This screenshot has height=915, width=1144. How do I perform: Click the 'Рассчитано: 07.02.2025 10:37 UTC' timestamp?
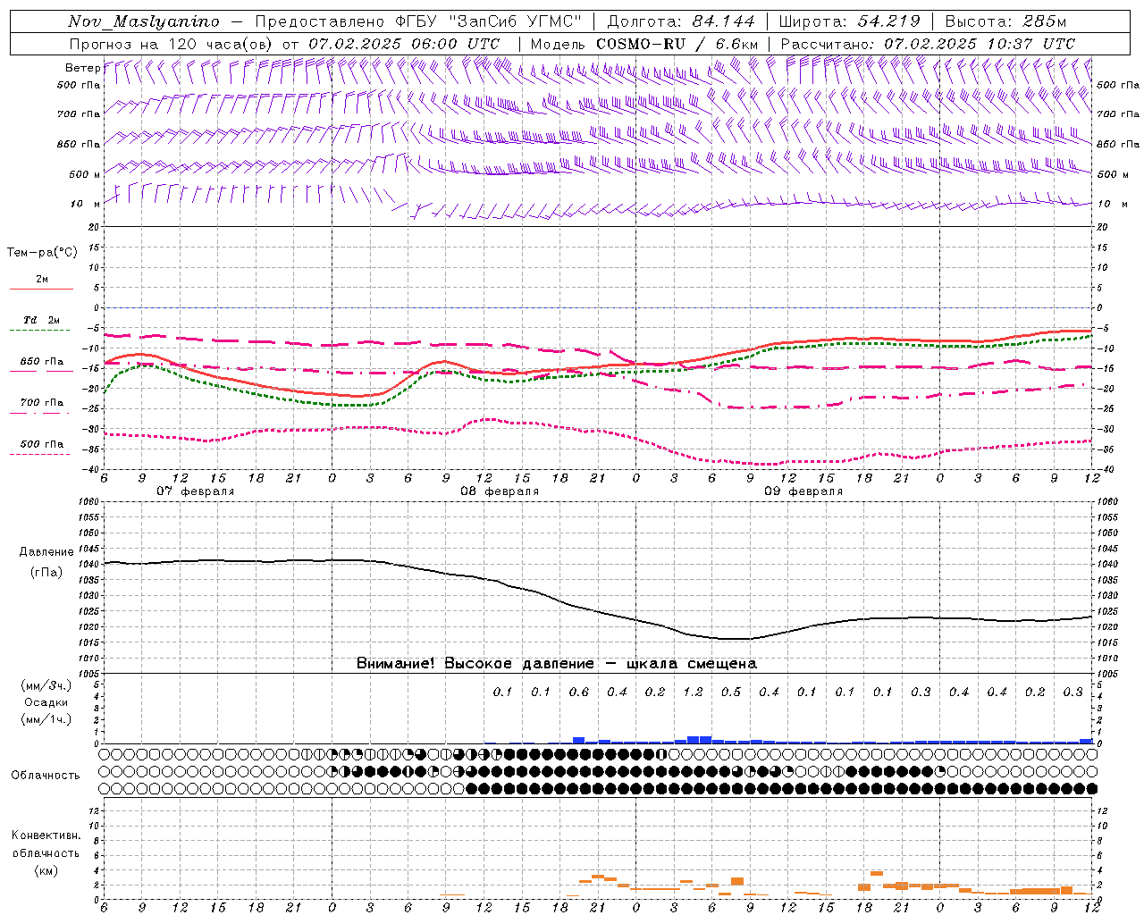coord(928,44)
